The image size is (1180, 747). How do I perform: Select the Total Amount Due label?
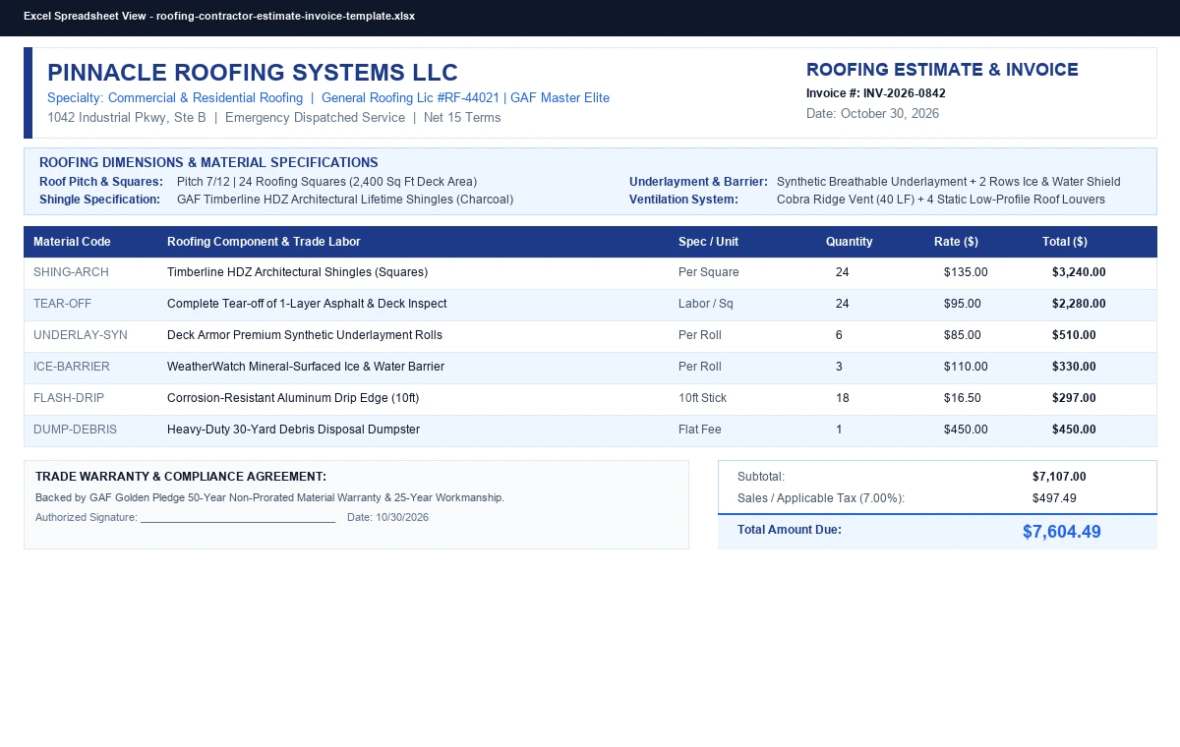click(x=790, y=530)
